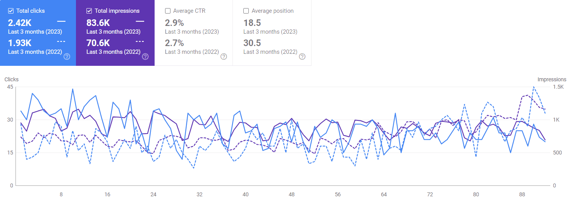Open the help icon in Total clicks card

coord(67,57)
